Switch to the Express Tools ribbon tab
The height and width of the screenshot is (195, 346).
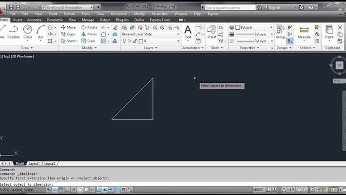click(x=160, y=20)
